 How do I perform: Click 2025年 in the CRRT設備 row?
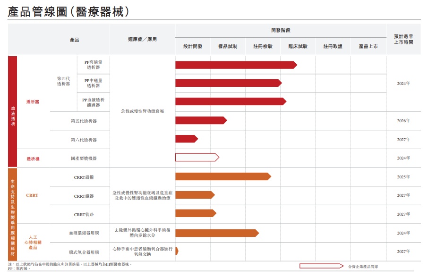(x=403, y=176)
